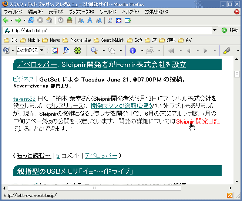
Task: Reset text size with the single A icon
Action: tap(90, 20)
